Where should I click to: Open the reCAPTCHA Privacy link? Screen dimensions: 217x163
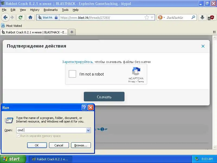tap(132, 81)
